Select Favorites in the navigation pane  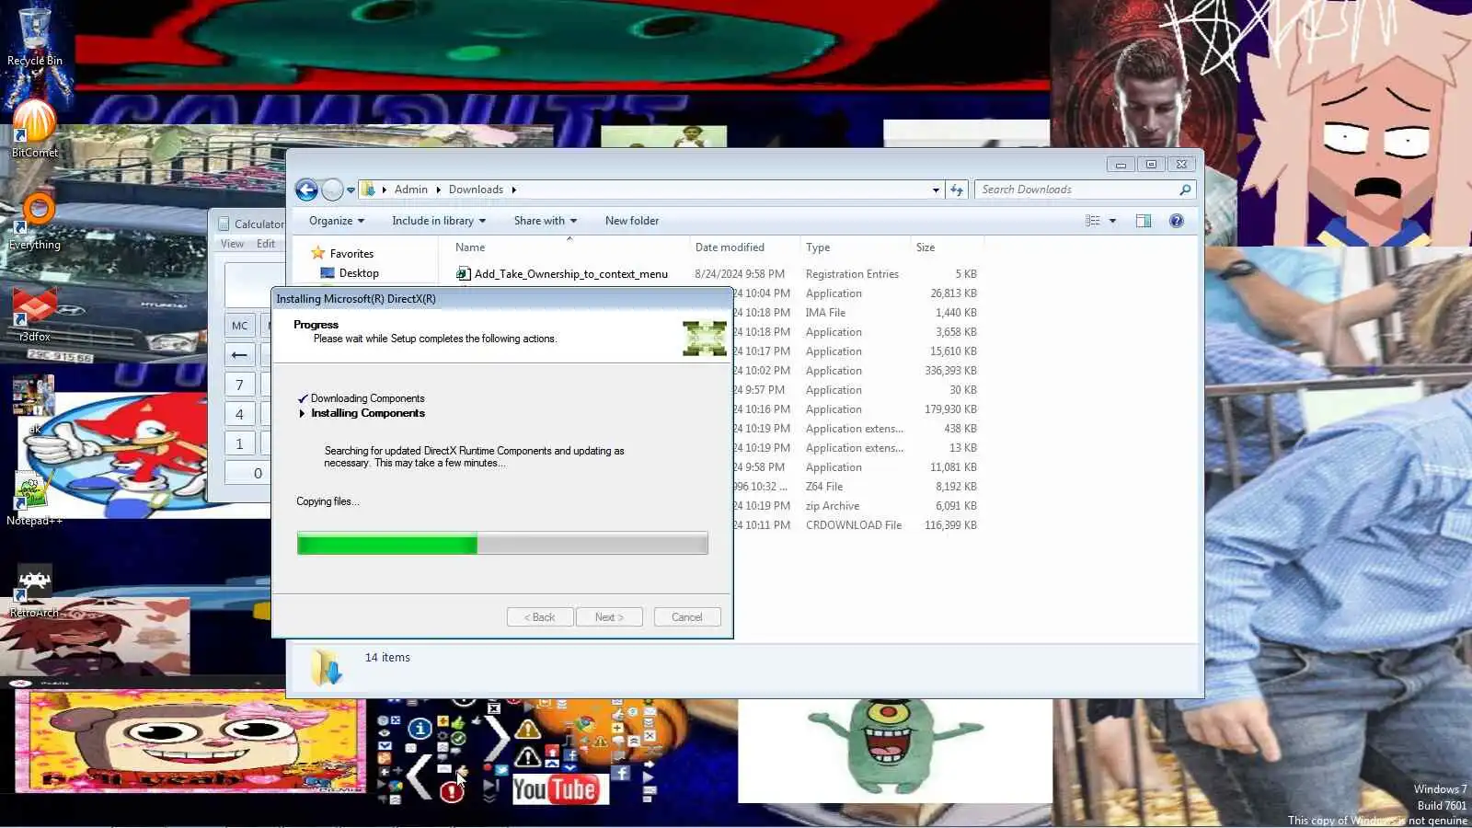pos(351,254)
